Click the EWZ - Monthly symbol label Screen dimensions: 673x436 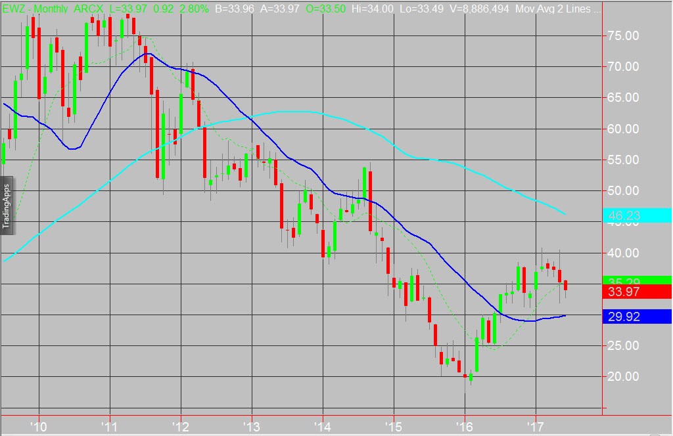[35, 9]
